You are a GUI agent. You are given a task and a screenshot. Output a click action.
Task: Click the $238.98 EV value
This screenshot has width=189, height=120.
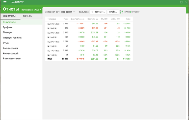tap(94, 33)
